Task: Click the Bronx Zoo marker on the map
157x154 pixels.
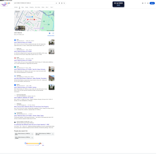Action: 49,24
